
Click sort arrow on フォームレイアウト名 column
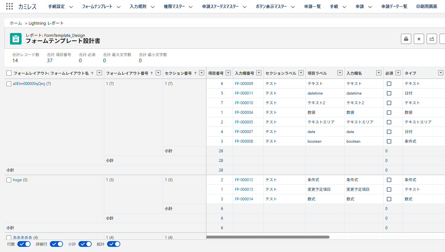tap(92, 73)
